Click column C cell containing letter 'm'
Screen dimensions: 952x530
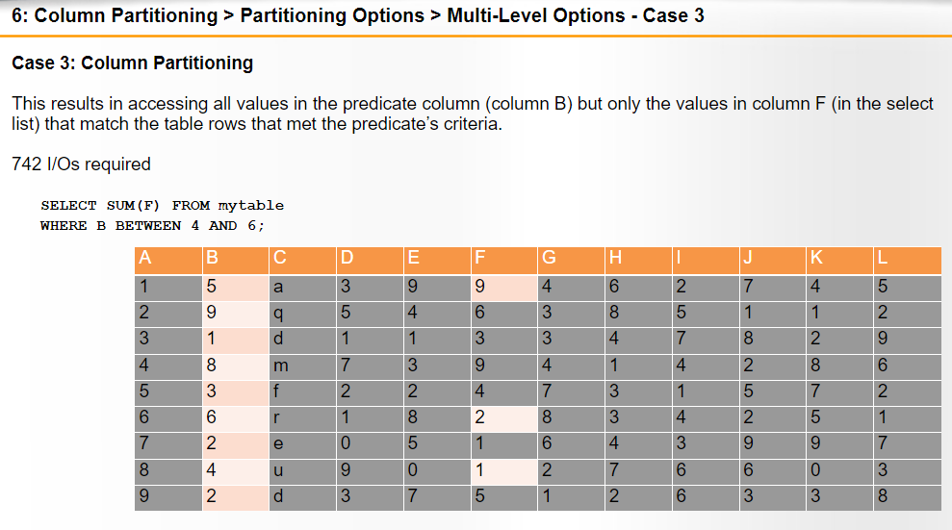[x=302, y=366]
